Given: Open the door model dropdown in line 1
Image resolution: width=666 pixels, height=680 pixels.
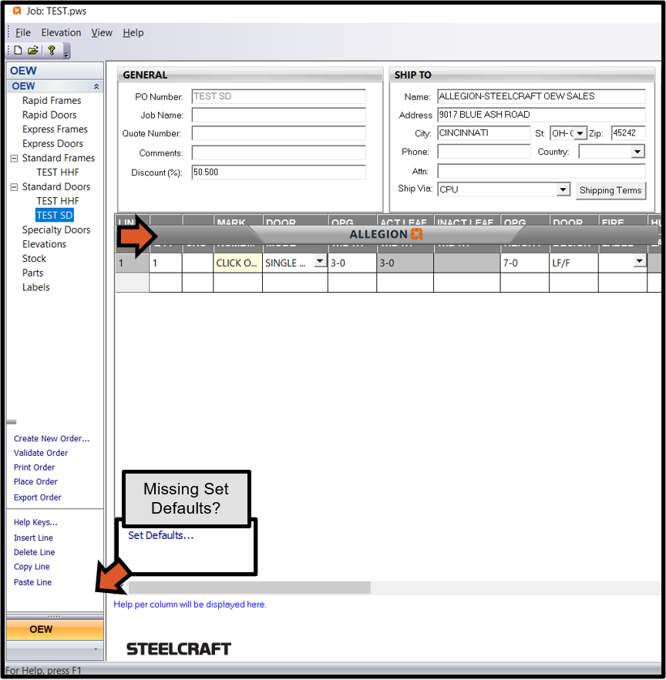Looking at the screenshot, I should click(320, 260).
